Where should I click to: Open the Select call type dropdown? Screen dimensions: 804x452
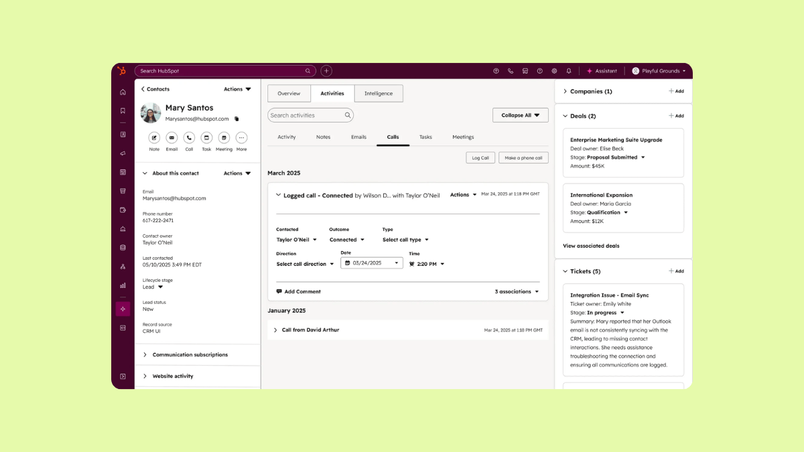point(405,240)
